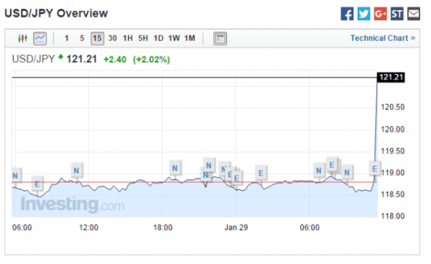This screenshot has width=431, height=264.
Task: Click the Jan 29 date axis label
Action: [236, 227]
